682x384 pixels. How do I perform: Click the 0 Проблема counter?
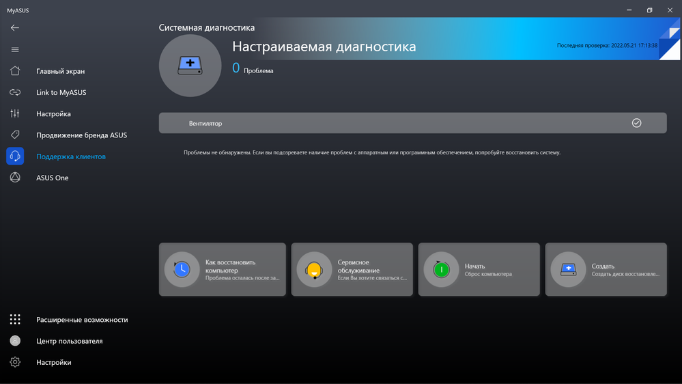pos(253,68)
